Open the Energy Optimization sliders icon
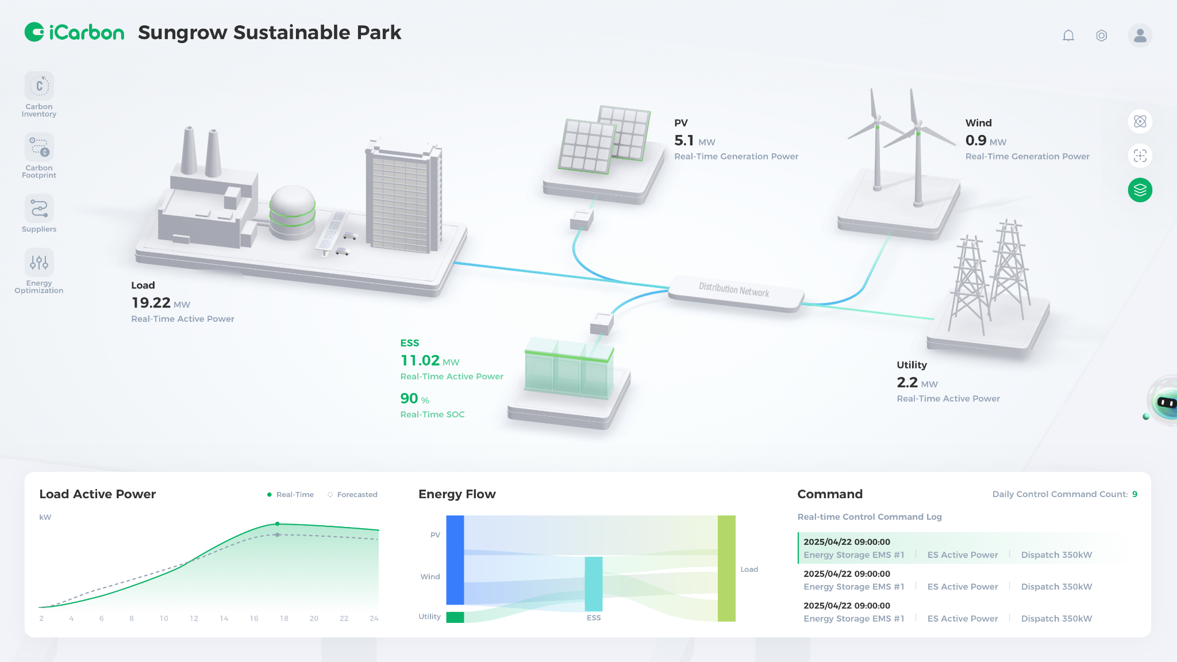1177x662 pixels. click(39, 263)
